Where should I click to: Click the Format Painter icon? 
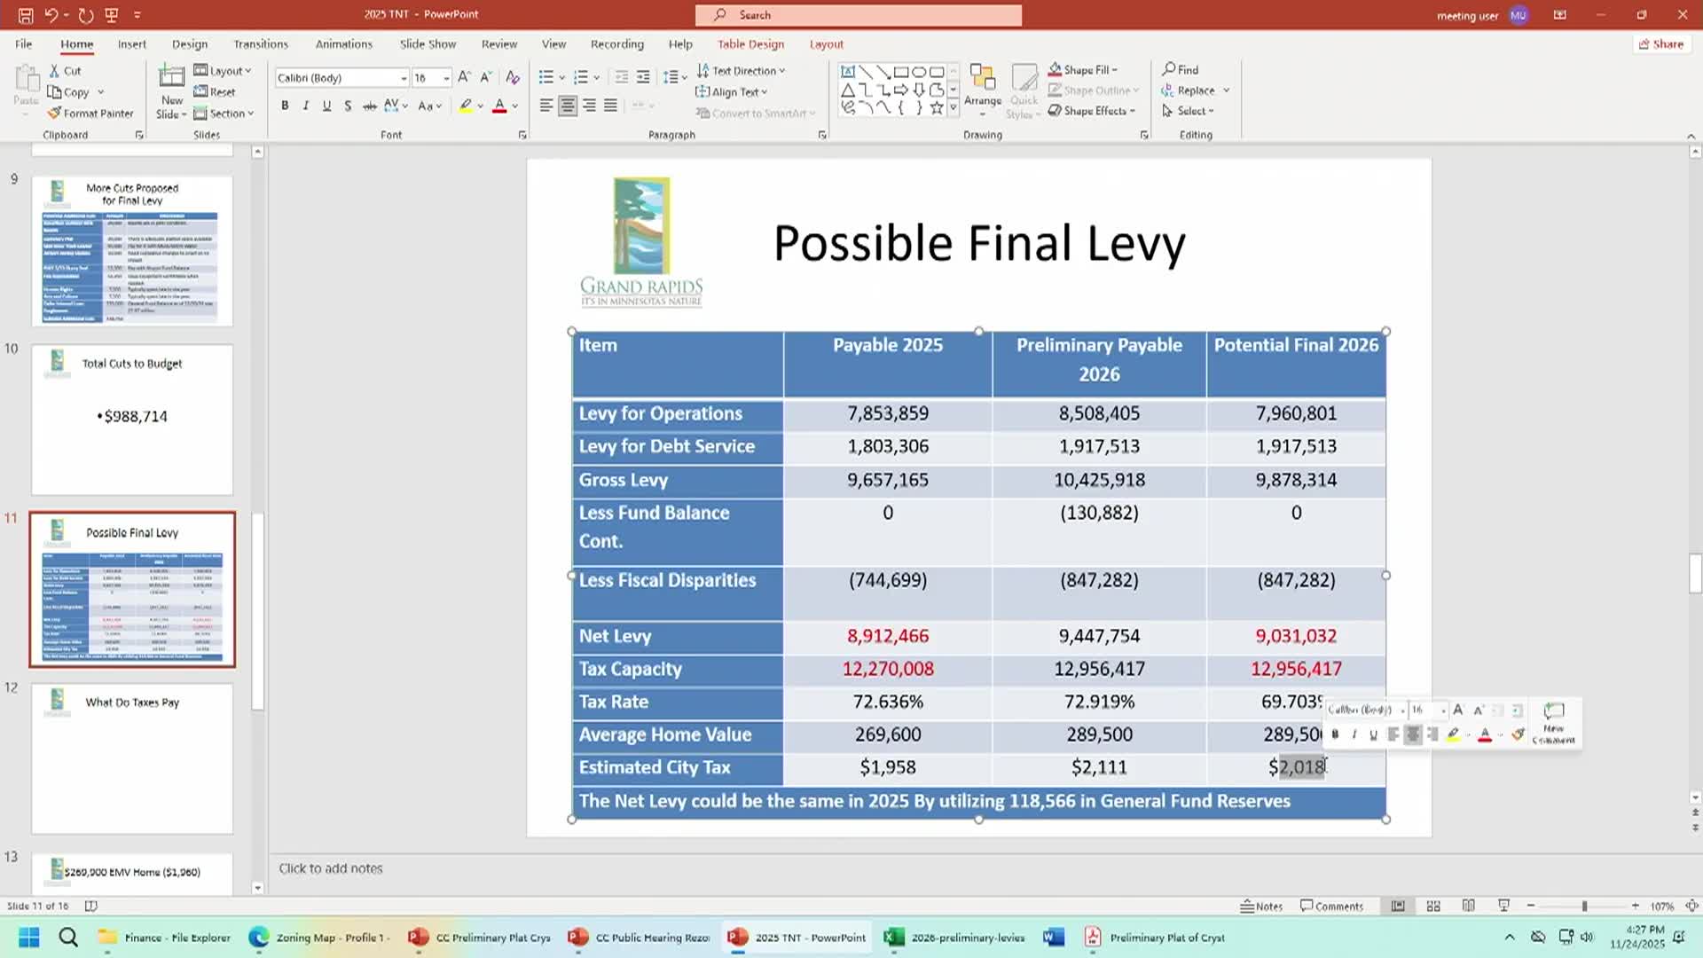pyautogui.click(x=55, y=114)
